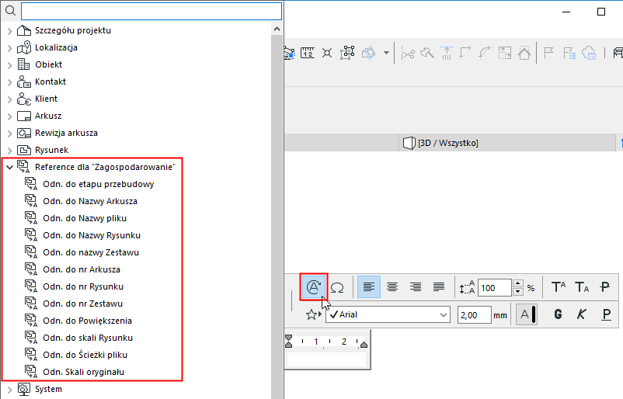Viewport: 623px width, 399px height.
Task: Set text alignment to right
Action: coord(416,286)
